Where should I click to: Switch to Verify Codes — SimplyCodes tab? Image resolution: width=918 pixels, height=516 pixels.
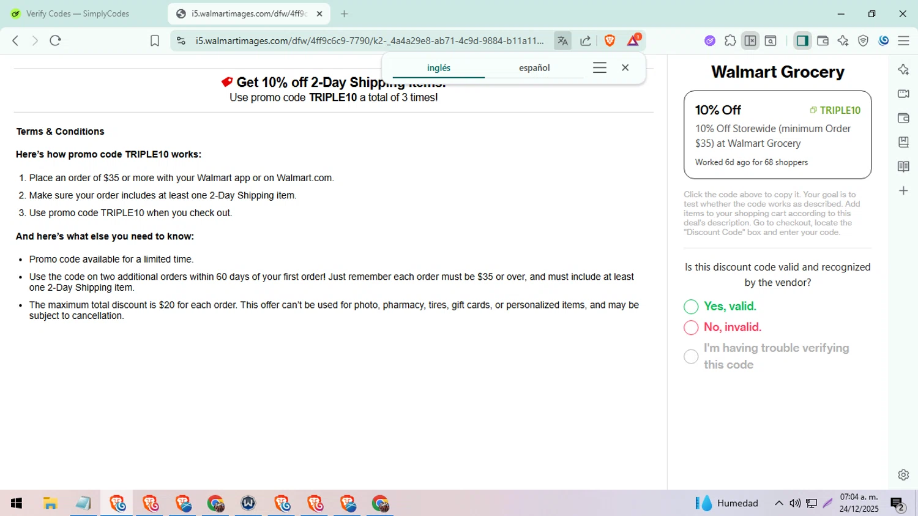pyautogui.click(x=78, y=13)
